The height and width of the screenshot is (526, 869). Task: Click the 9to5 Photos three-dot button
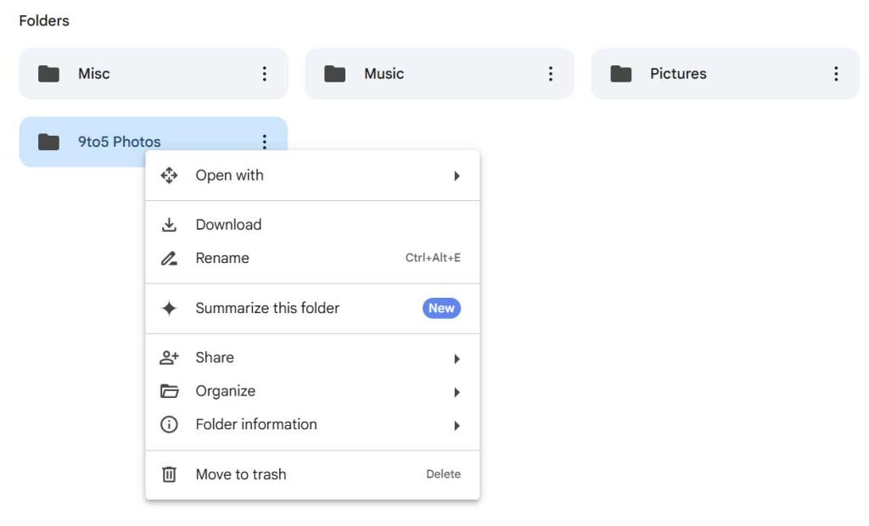click(x=265, y=142)
